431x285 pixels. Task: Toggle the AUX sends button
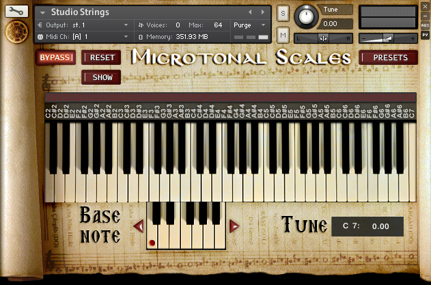pos(425,25)
